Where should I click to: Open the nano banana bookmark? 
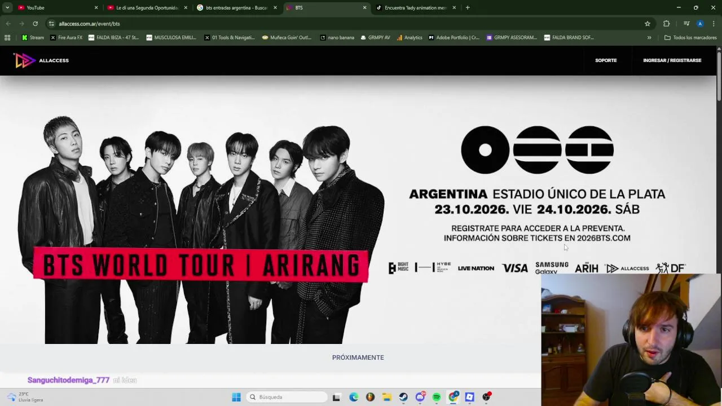point(337,38)
